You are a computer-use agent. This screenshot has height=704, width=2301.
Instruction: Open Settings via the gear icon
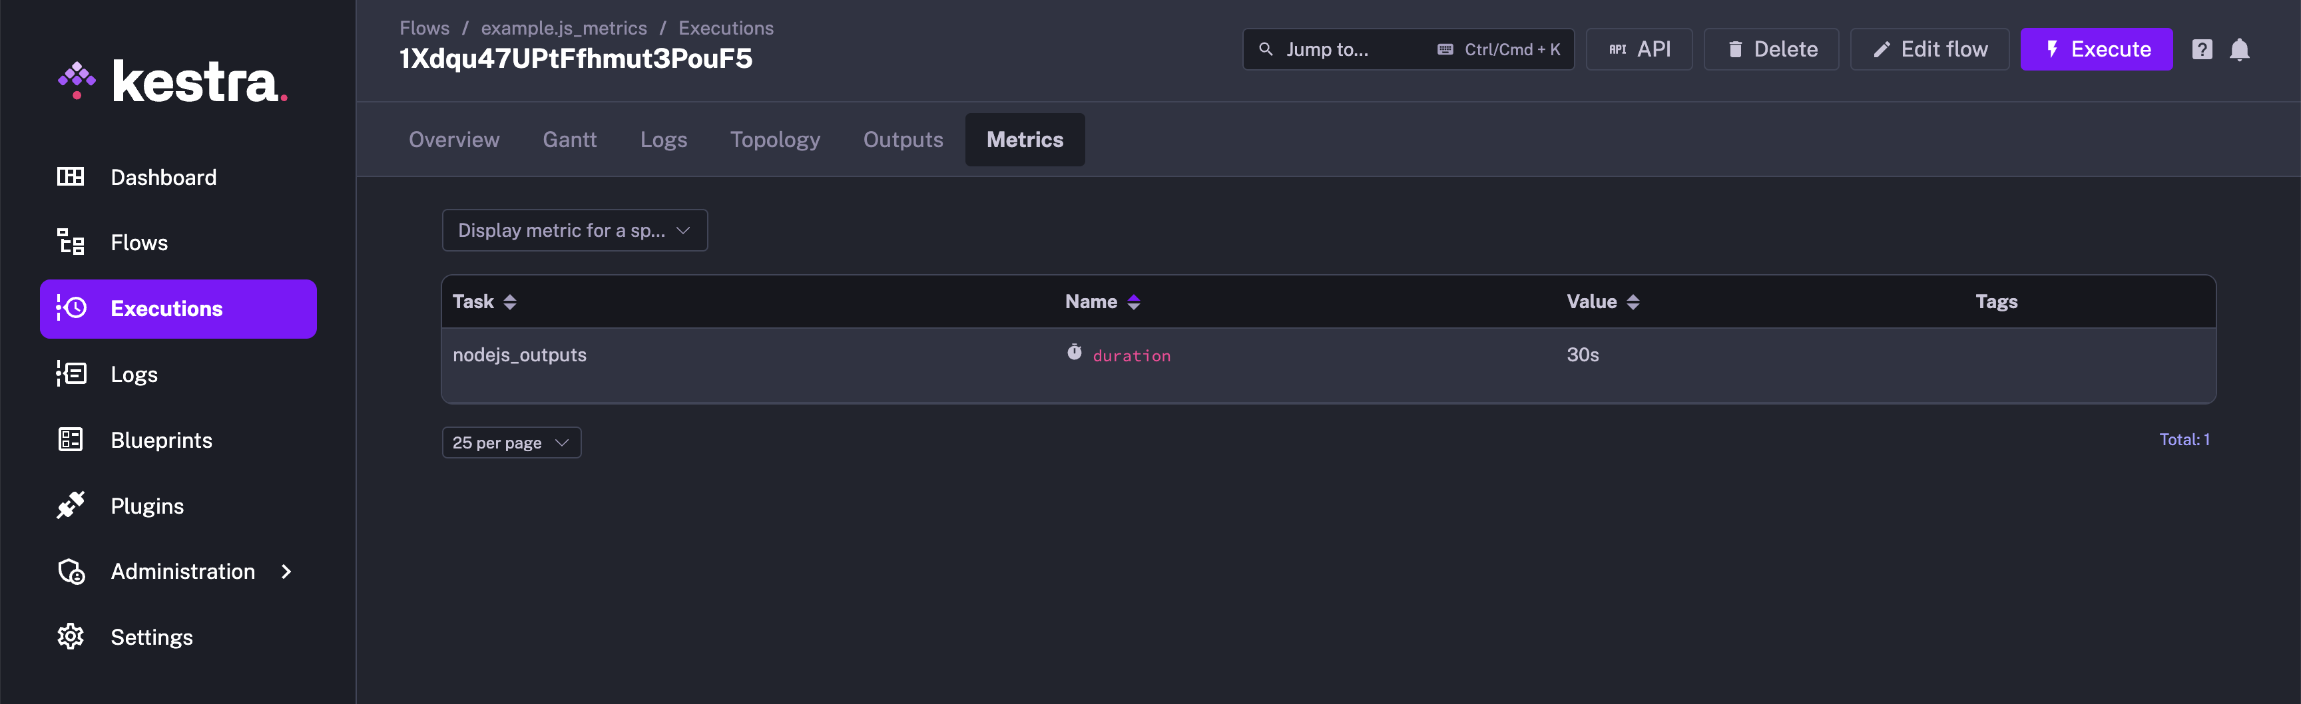[71, 636]
